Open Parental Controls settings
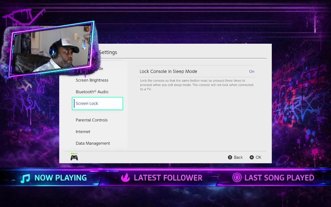The width and height of the screenshot is (331, 207). point(92,120)
